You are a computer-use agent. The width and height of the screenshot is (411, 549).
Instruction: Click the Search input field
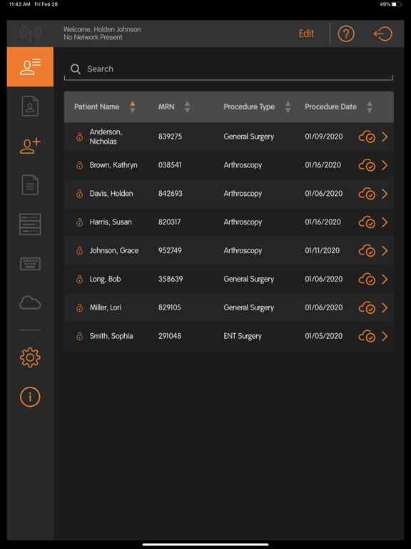(x=228, y=69)
